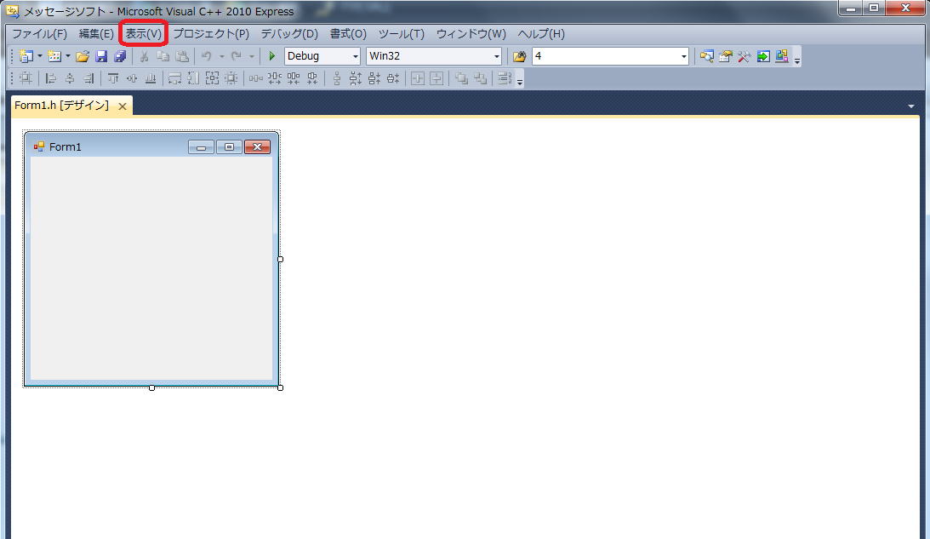The height and width of the screenshot is (539, 930).
Task: Click Remove Vertical Spacing icon
Action: (x=393, y=78)
